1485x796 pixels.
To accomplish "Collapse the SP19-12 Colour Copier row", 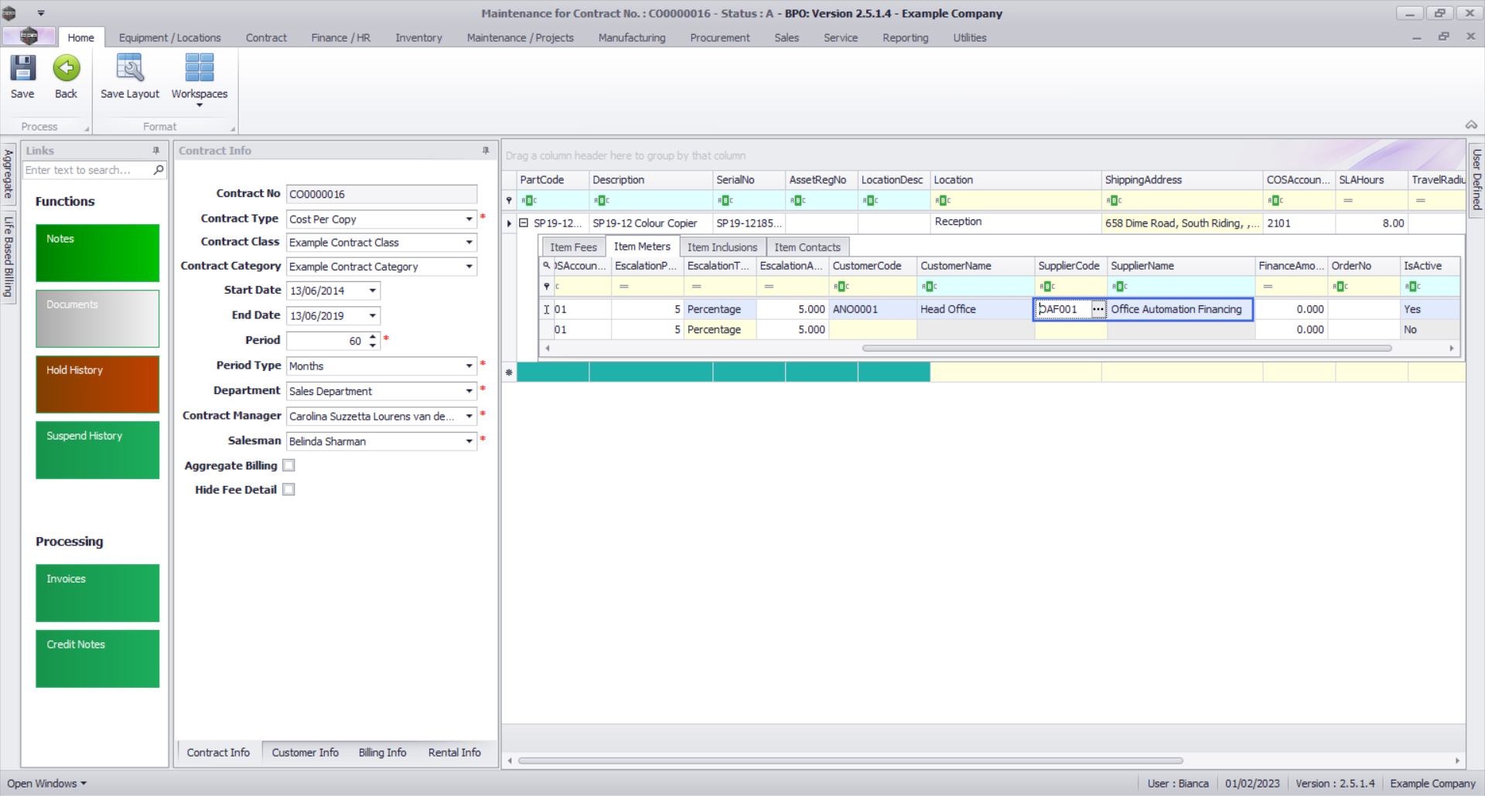I will [524, 223].
